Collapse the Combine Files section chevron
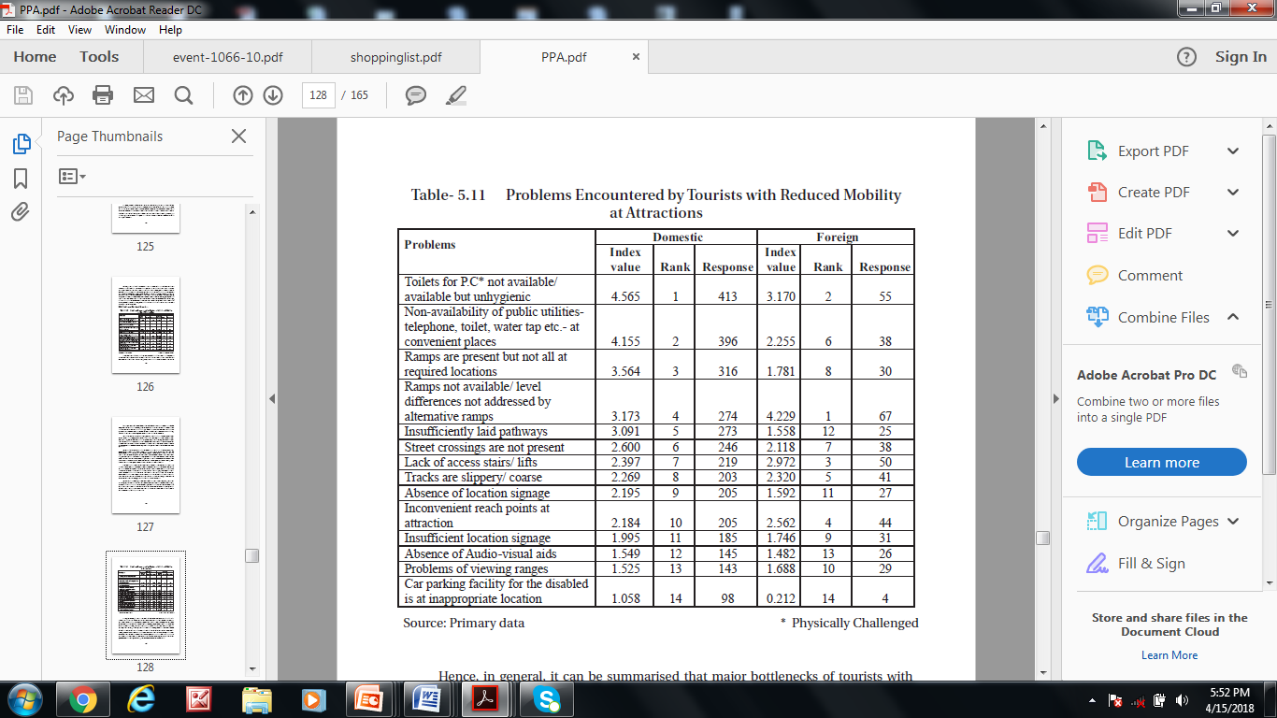Screen dimensions: 1277x718 click(x=1232, y=317)
